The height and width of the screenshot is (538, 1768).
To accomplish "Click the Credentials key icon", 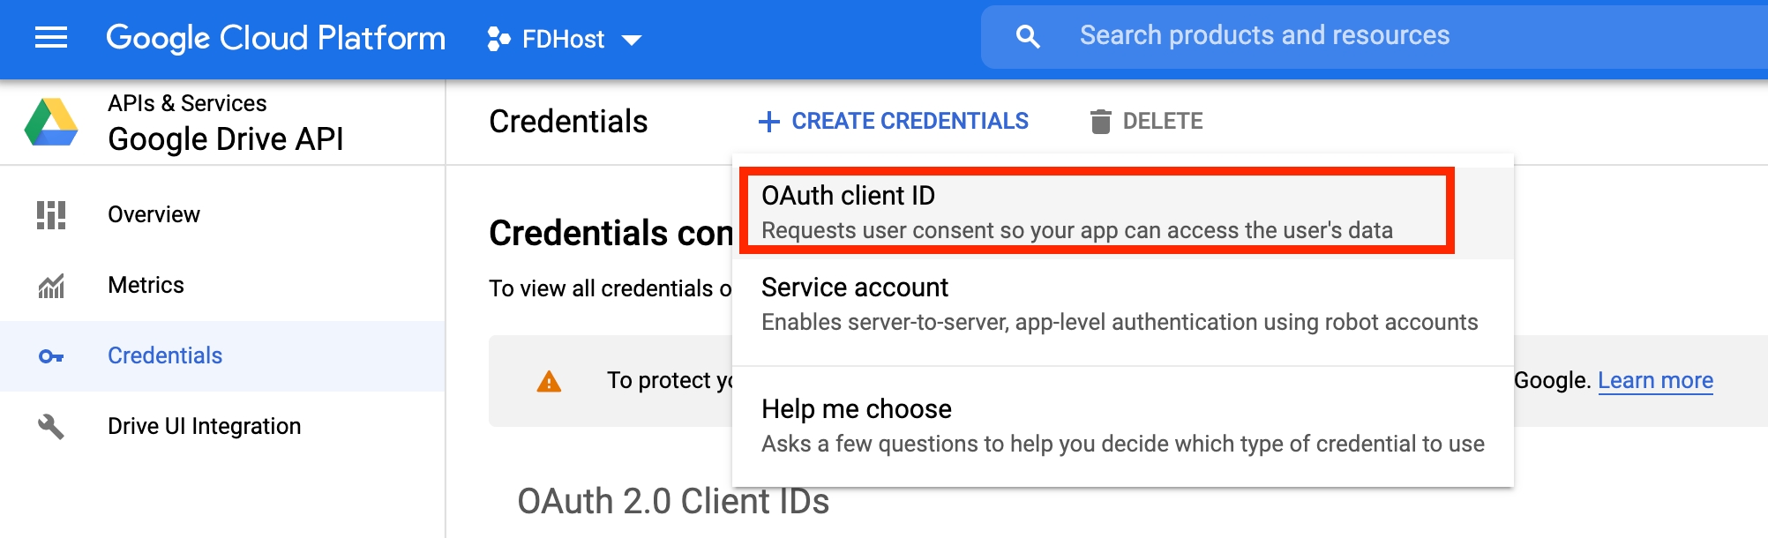I will tap(51, 356).
